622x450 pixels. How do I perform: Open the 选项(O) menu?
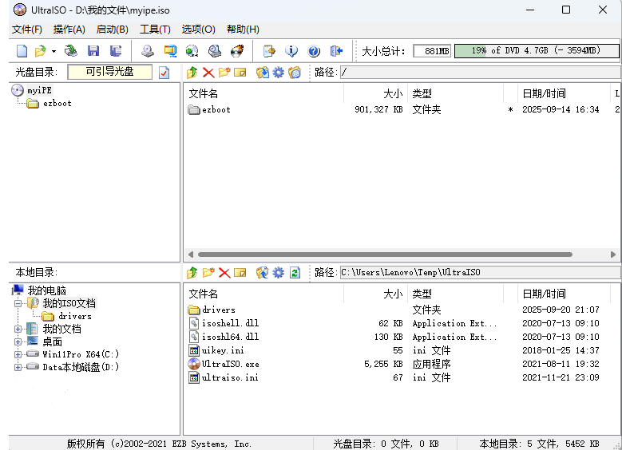198,30
